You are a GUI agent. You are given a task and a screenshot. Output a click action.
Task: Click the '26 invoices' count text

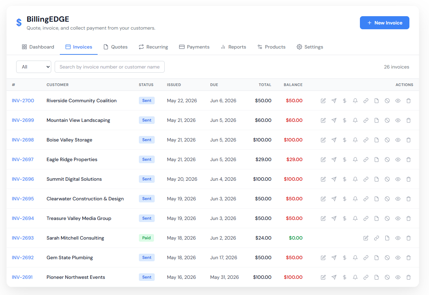[x=397, y=67]
